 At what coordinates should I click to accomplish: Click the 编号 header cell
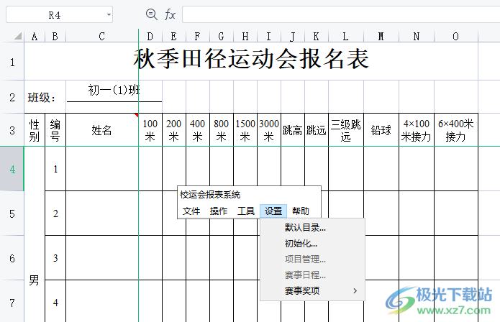pos(55,130)
